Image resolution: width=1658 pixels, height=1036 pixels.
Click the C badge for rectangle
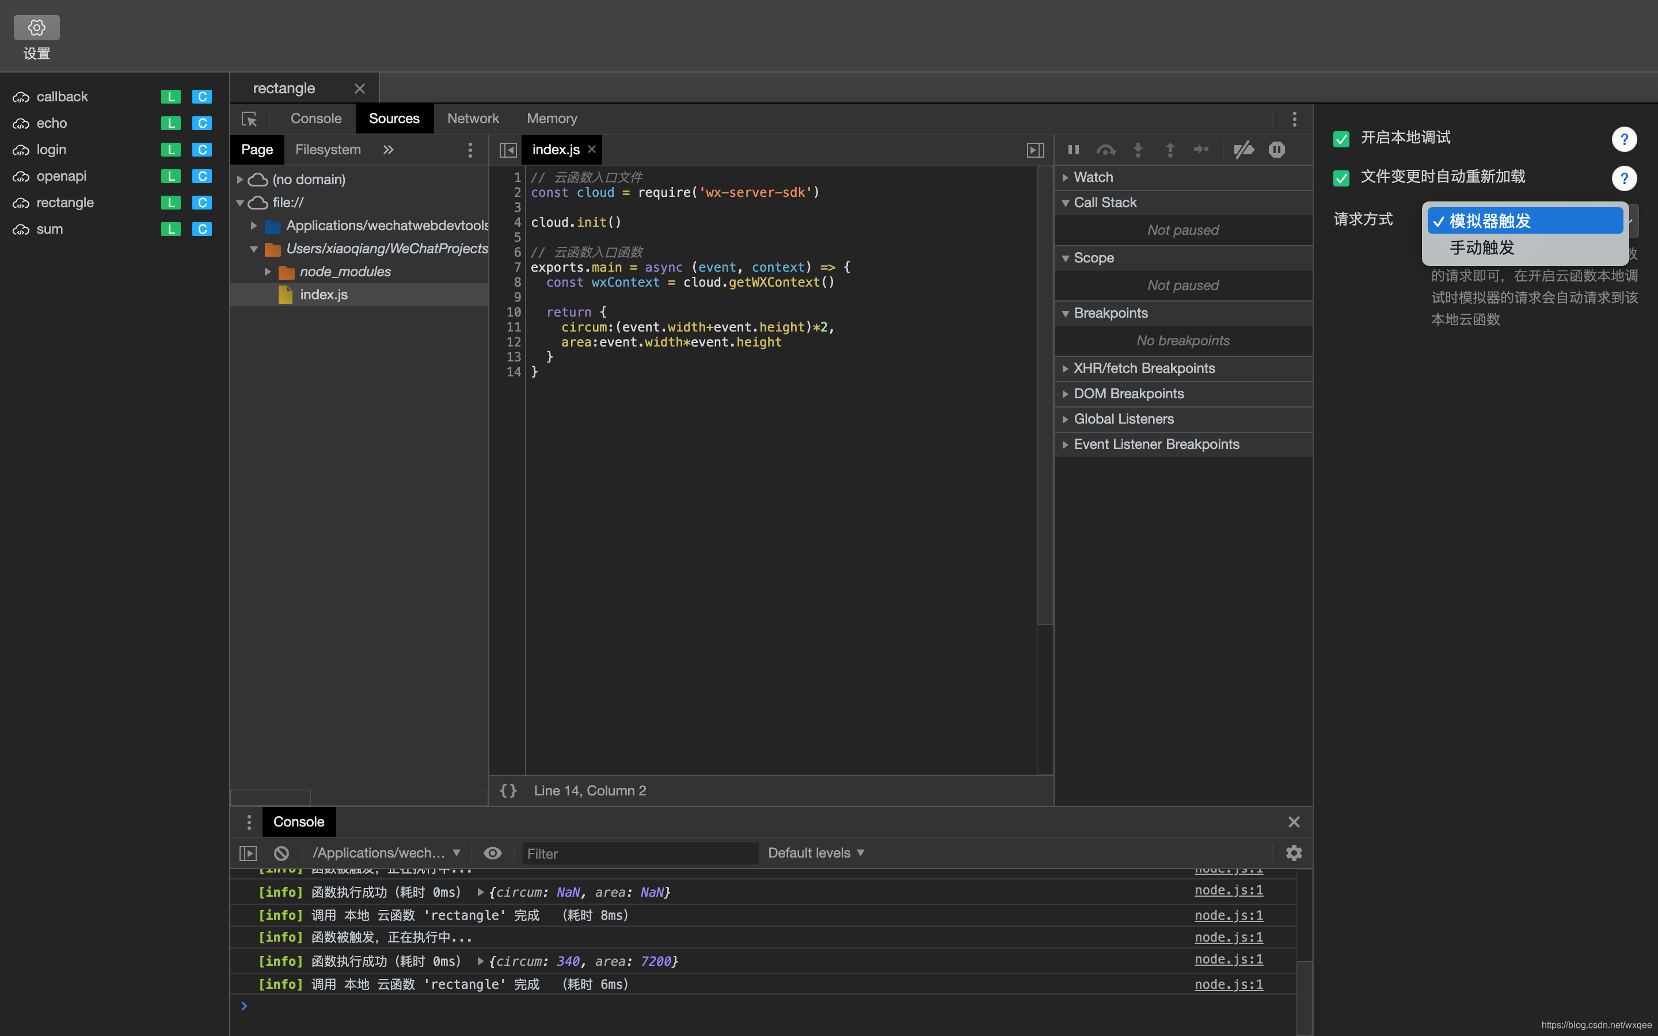tap(201, 203)
